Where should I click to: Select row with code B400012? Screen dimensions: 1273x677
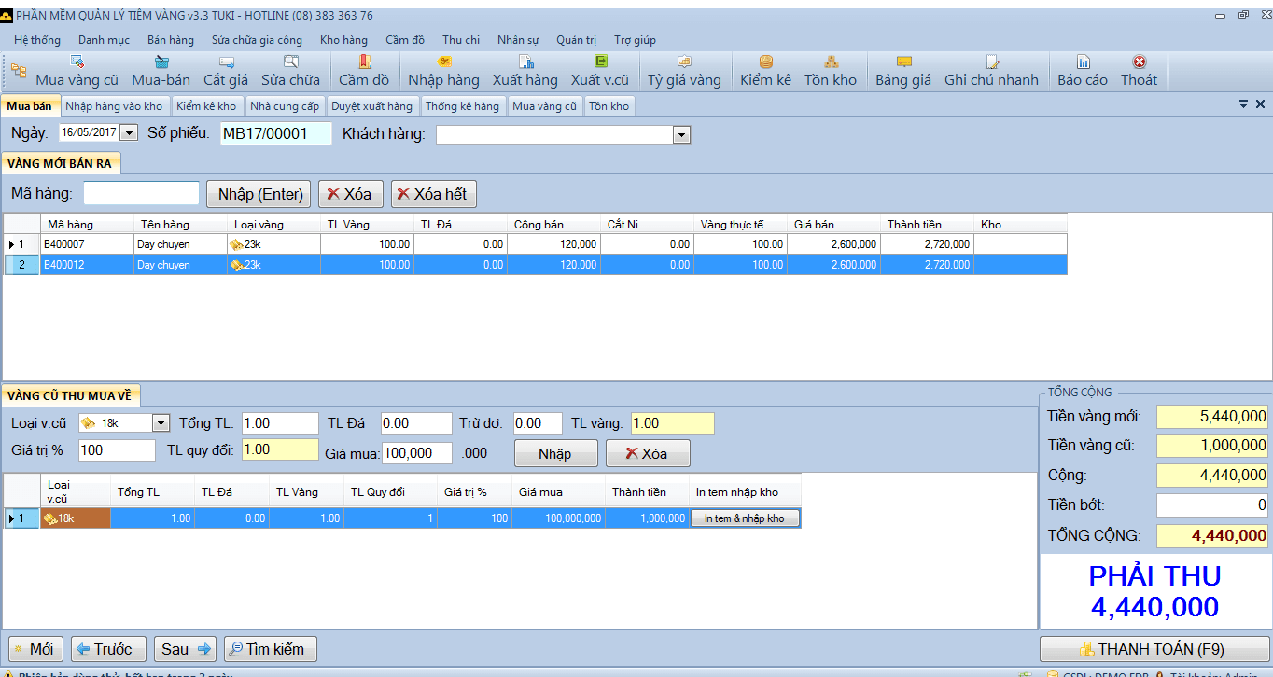[535, 265]
